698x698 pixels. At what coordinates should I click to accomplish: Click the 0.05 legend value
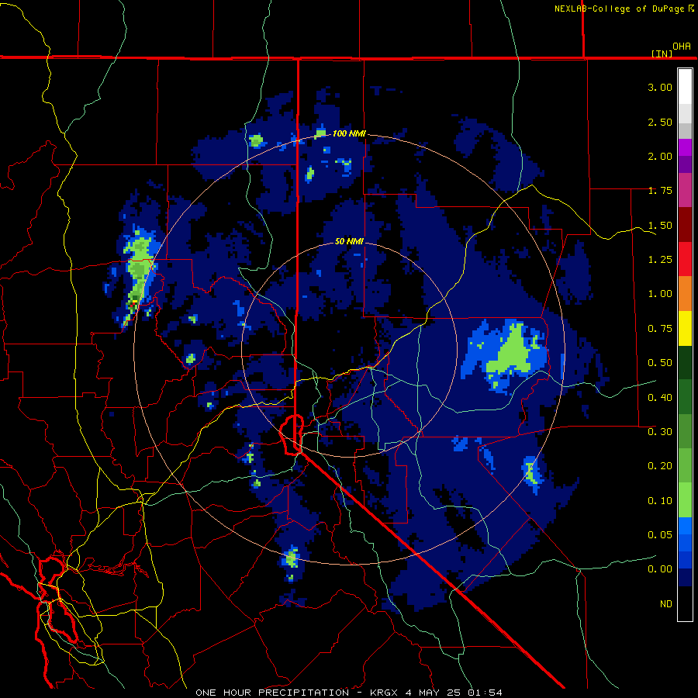pyautogui.click(x=660, y=535)
